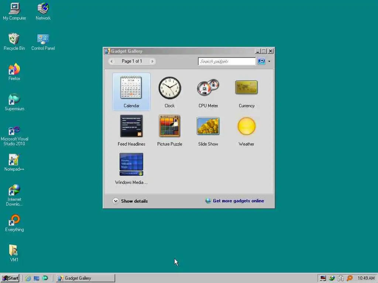Pick the Windows Media gadget
Screen dimensions: 378x283
(x=131, y=168)
